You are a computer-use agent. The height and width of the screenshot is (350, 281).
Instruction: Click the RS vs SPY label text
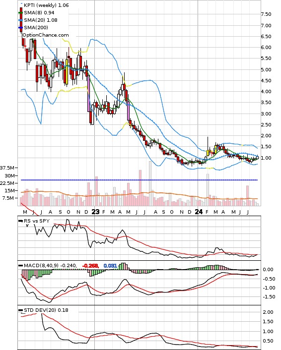tap(37, 221)
